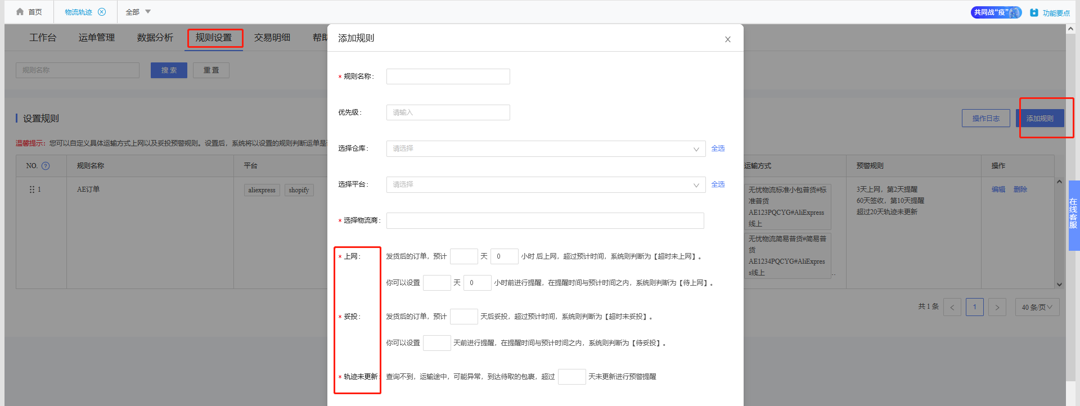Click the 在线客服 side widget

click(1073, 214)
